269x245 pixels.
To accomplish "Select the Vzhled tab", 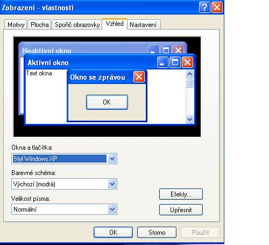I will tap(115, 24).
